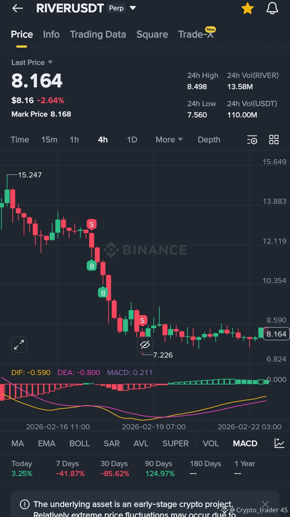Tap the upper S sell marker
The height and width of the screenshot is (517, 290).
pyautogui.click(x=92, y=224)
